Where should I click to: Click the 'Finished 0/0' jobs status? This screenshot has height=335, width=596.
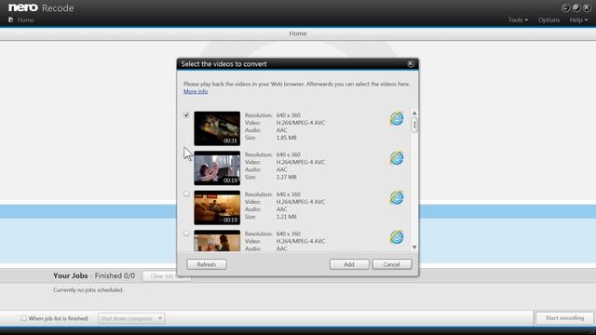pyautogui.click(x=115, y=275)
